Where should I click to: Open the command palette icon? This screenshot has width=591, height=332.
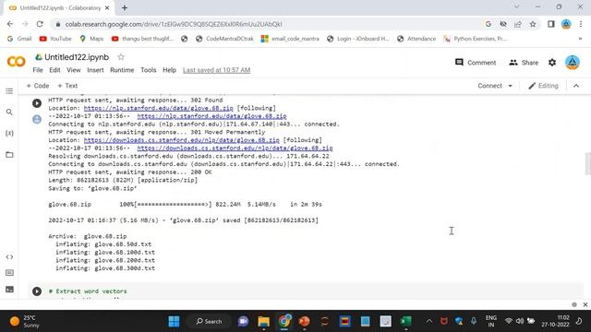(9, 273)
